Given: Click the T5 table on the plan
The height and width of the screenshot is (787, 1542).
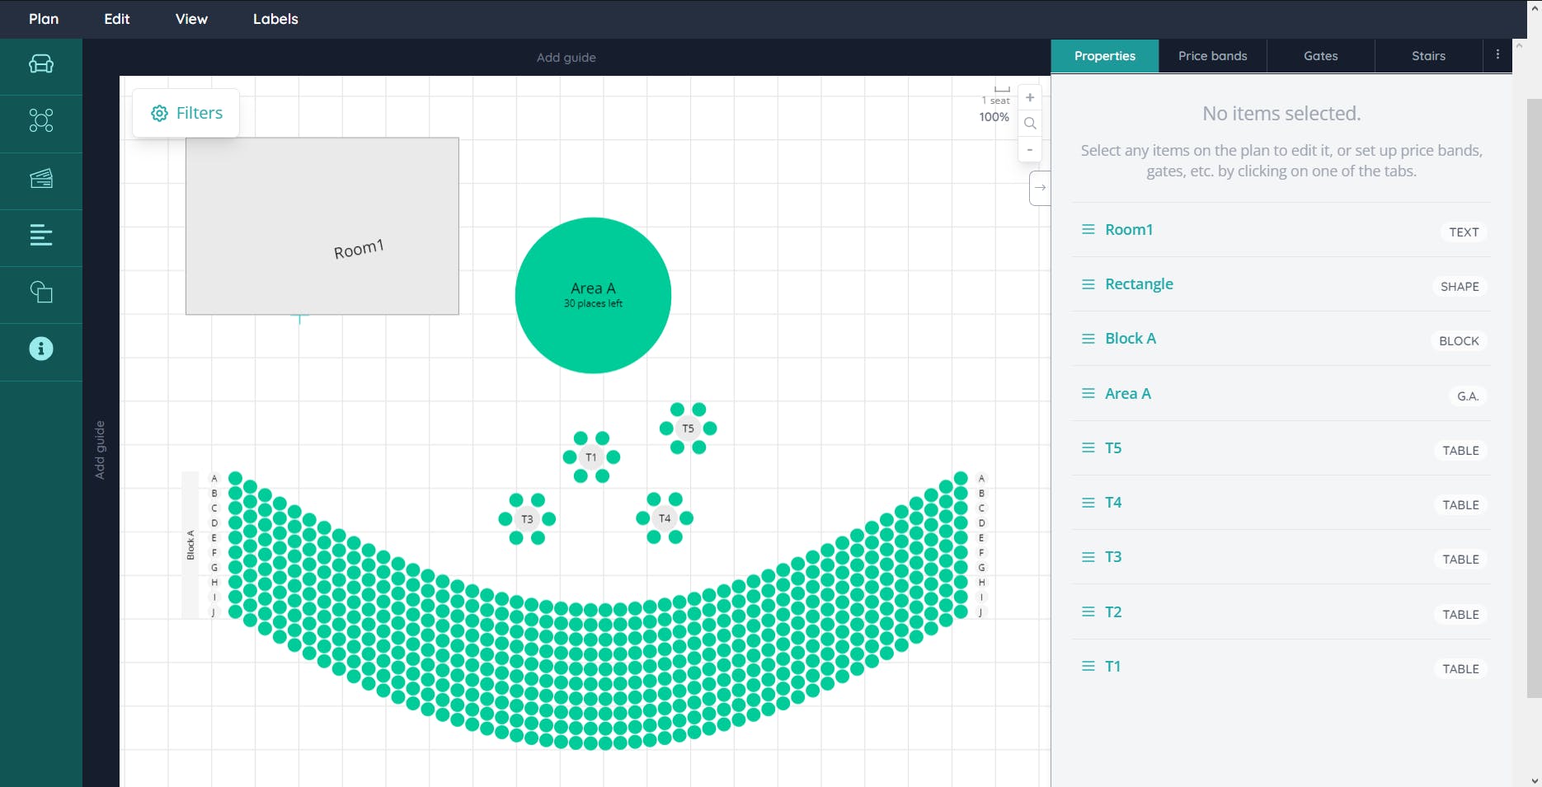Looking at the screenshot, I should click(x=688, y=429).
